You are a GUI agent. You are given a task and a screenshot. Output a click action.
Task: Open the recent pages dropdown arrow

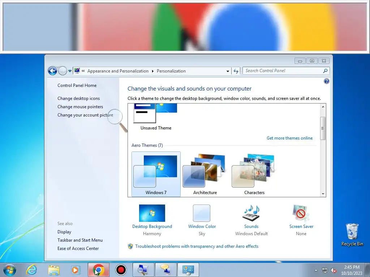coord(70,71)
